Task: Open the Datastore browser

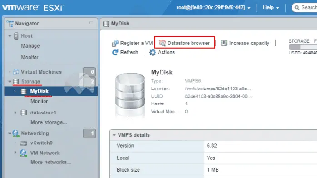Action: pos(184,43)
